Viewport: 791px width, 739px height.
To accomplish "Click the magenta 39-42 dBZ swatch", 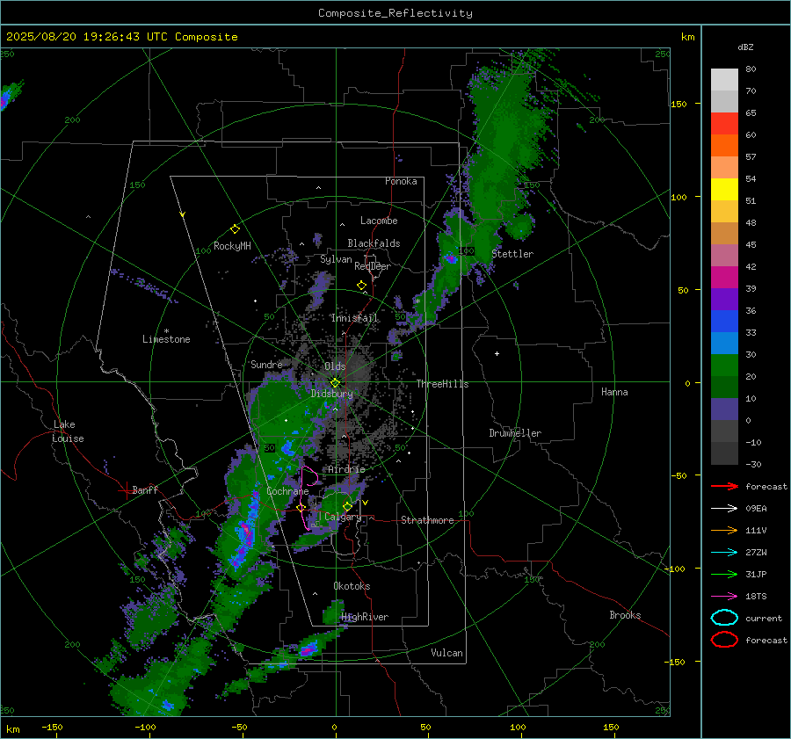I will [x=724, y=277].
